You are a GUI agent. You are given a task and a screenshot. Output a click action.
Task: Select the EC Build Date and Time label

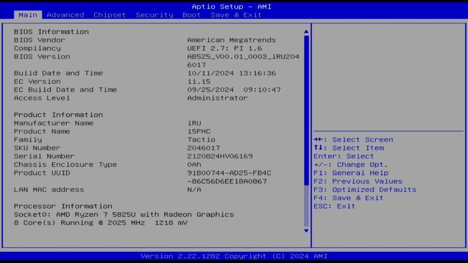(x=66, y=90)
